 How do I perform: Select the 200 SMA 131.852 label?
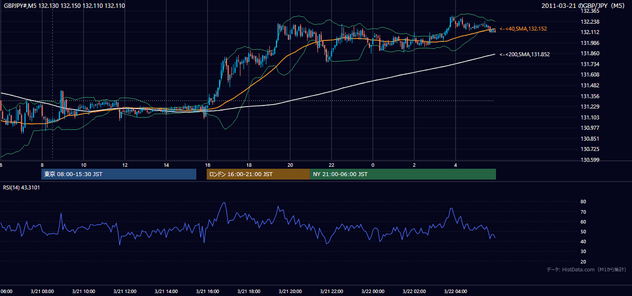(x=525, y=54)
